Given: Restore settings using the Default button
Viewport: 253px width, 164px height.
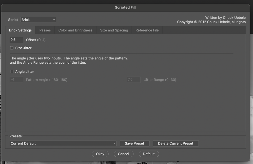Looking at the screenshot, I should (149, 154).
